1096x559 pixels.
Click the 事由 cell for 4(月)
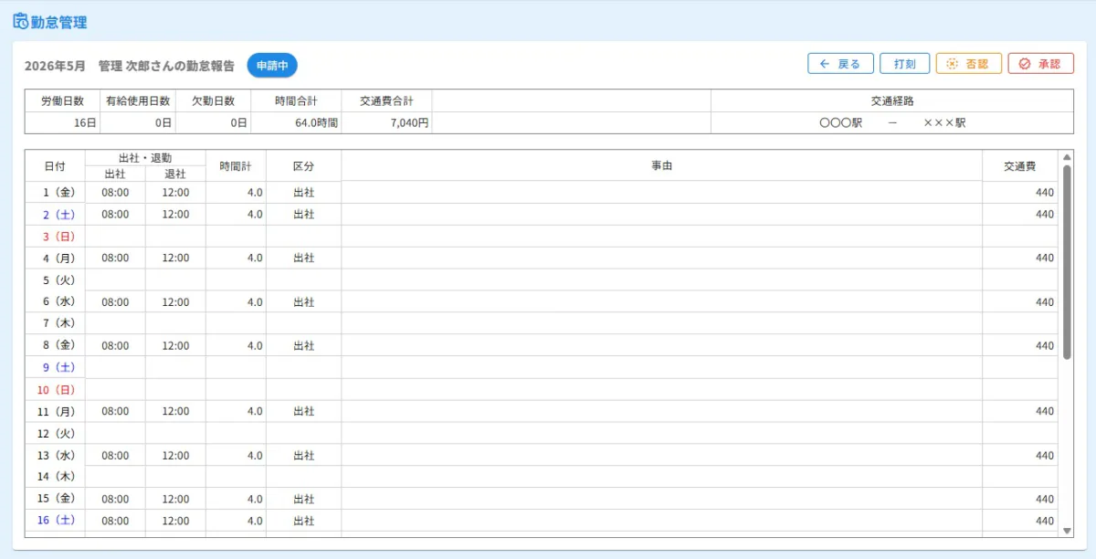(x=662, y=258)
